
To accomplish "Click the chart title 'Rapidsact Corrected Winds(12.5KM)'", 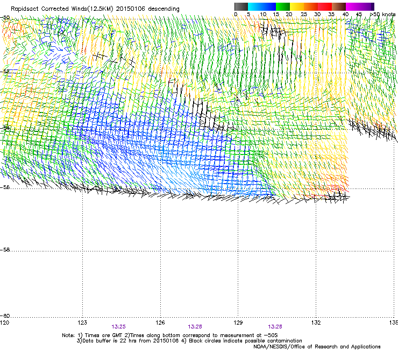I will tap(62, 9).
